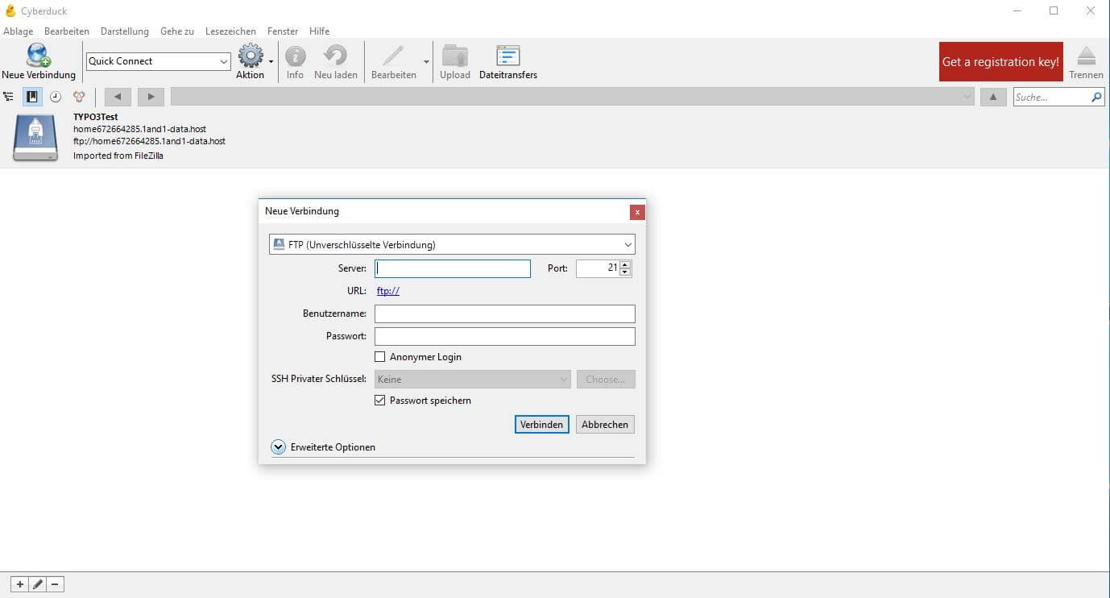
Task: Open the Bearbeiten menu in the menu bar
Action: coord(67,31)
